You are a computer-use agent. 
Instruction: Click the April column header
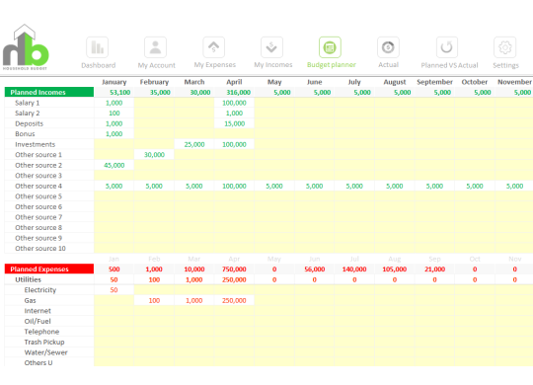coord(234,82)
